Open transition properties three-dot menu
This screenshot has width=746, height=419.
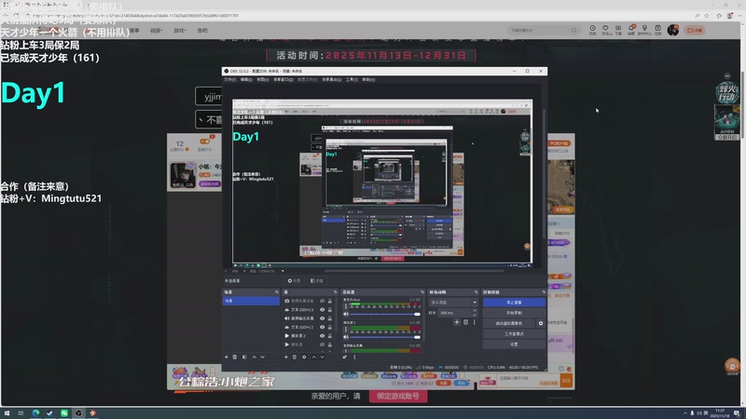point(474,322)
